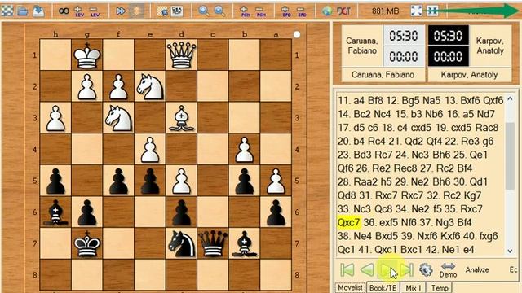Click the move list scroll down arrow
The width and height of the screenshot is (522, 293).
click(510, 251)
